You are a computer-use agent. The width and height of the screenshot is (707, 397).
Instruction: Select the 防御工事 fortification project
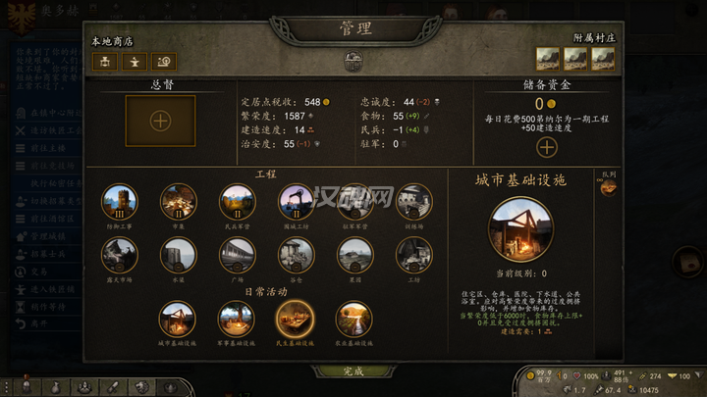(x=120, y=202)
